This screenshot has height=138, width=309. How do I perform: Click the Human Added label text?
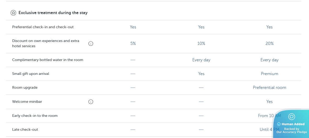[x=294, y=124]
